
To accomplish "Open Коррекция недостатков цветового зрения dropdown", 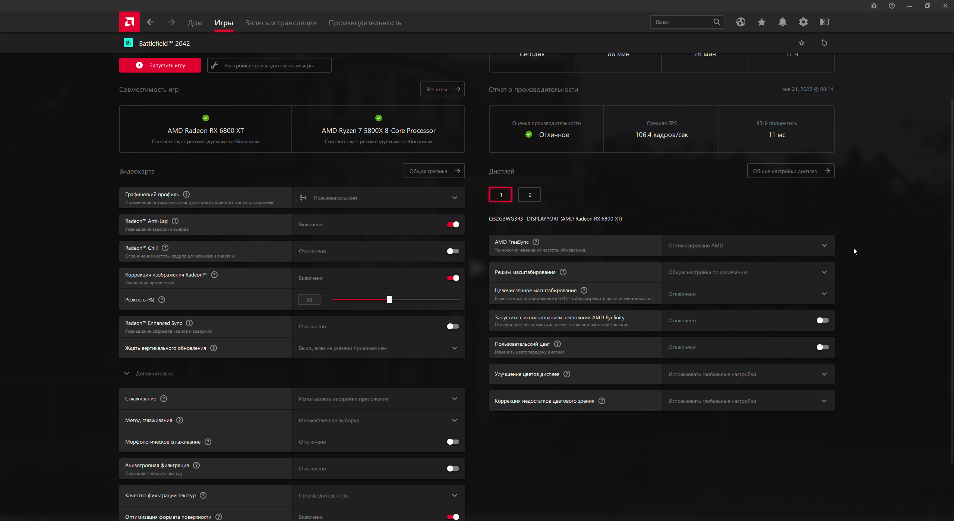I will tap(748, 401).
